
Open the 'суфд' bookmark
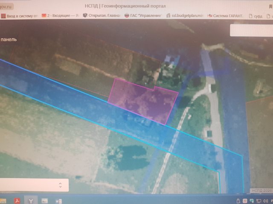(256, 16)
